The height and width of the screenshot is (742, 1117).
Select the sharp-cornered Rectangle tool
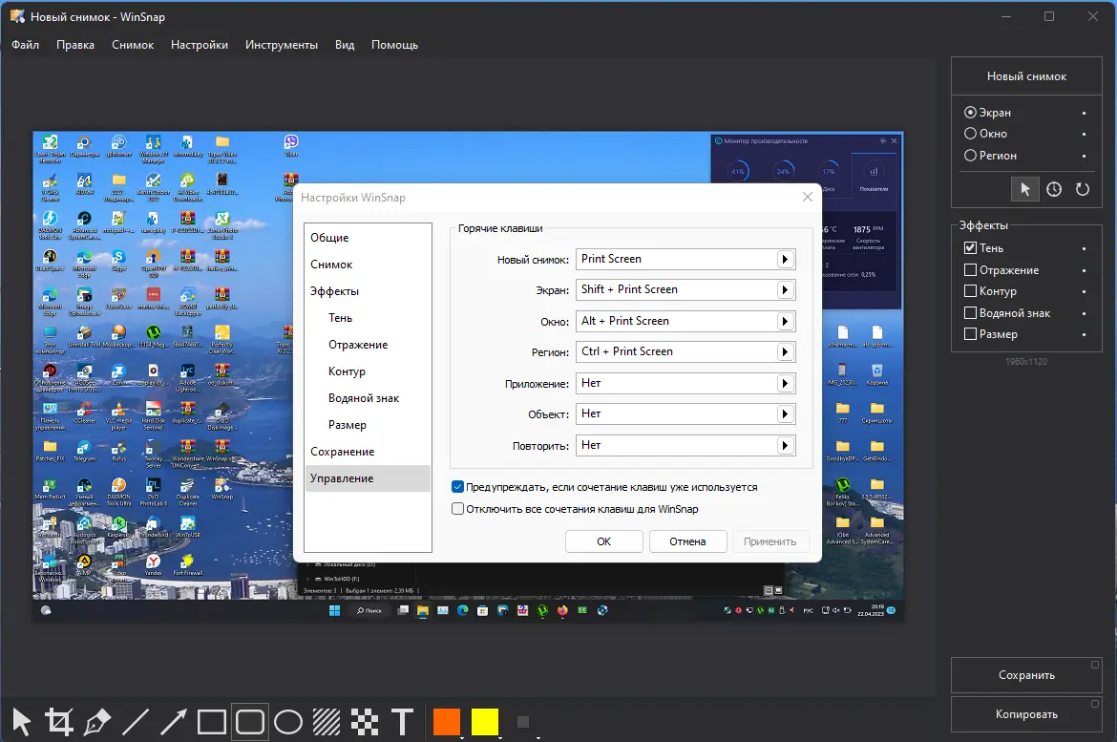pyautogui.click(x=212, y=722)
